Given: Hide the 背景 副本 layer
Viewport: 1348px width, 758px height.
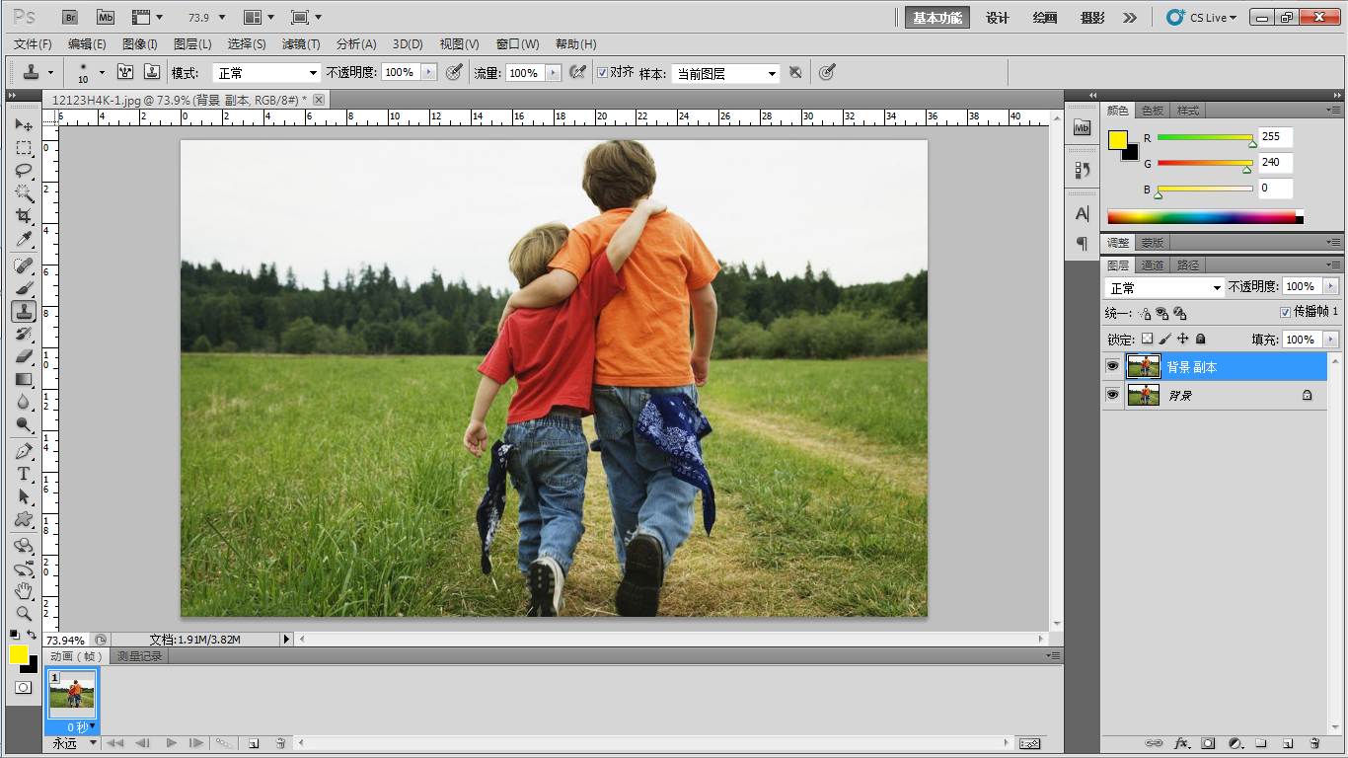Looking at the screenshot, I should tap(1113, 366).
